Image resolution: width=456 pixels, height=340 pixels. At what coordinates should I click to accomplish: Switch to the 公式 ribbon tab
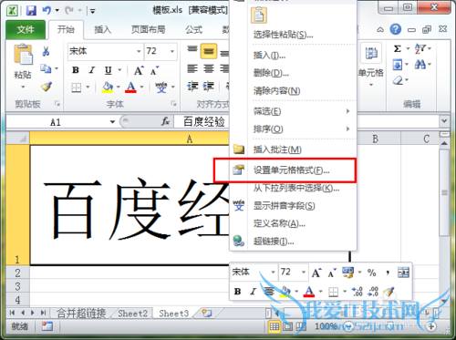193,30
